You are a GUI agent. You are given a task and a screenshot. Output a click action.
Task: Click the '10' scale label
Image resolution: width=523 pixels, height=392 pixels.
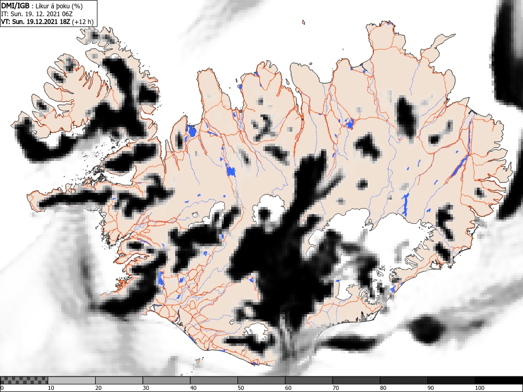click(x=51, y=388)
